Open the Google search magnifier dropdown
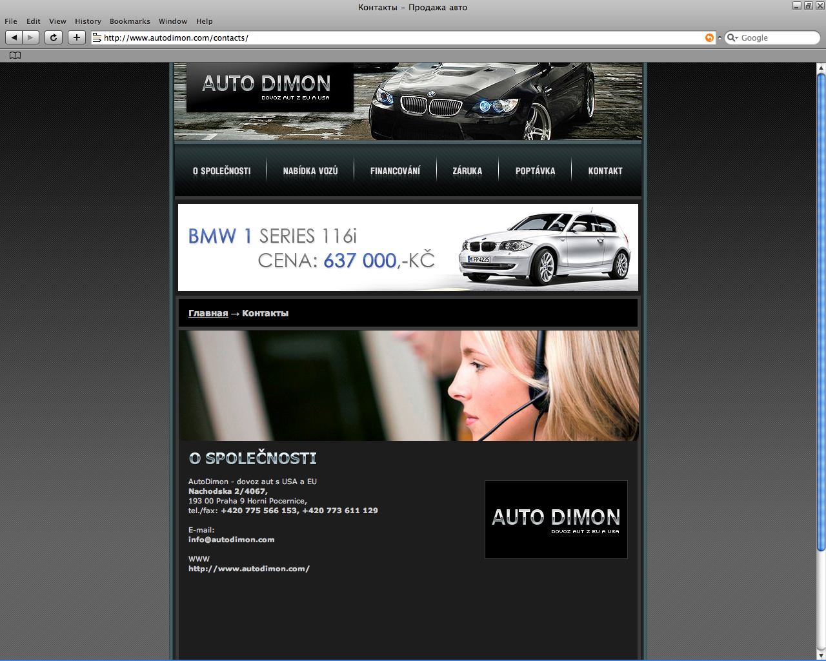 (732, 38)
